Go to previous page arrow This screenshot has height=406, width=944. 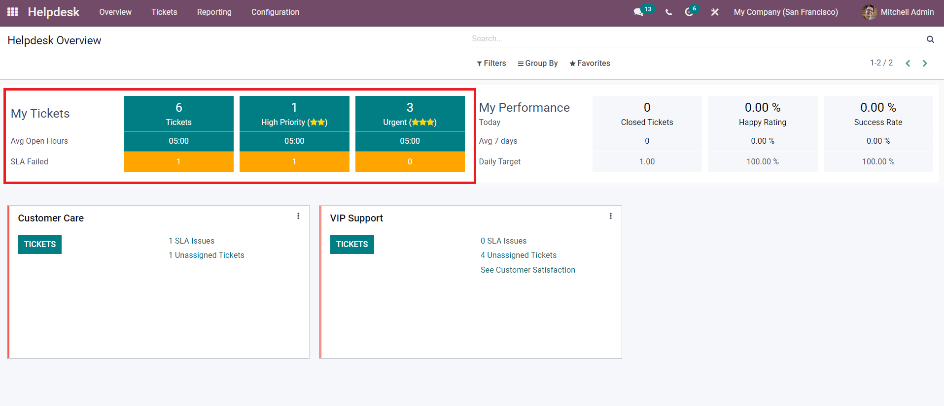pyautogui.click(x=908, y=63)
